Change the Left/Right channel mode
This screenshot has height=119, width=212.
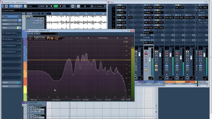point(85,100)
